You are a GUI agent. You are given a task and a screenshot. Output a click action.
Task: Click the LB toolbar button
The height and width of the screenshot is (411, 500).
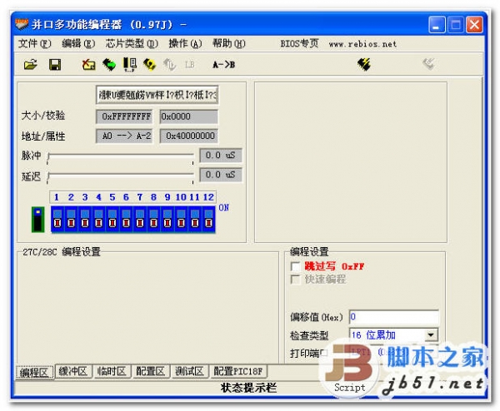tap(189, 65)
